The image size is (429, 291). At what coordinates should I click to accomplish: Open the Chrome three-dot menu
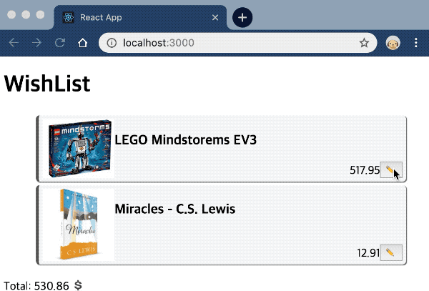[416, 43]
